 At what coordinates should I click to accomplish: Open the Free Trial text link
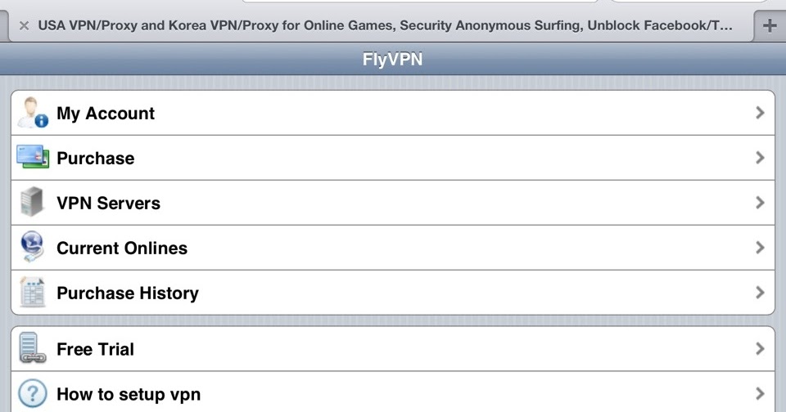(x=95, y=349)
